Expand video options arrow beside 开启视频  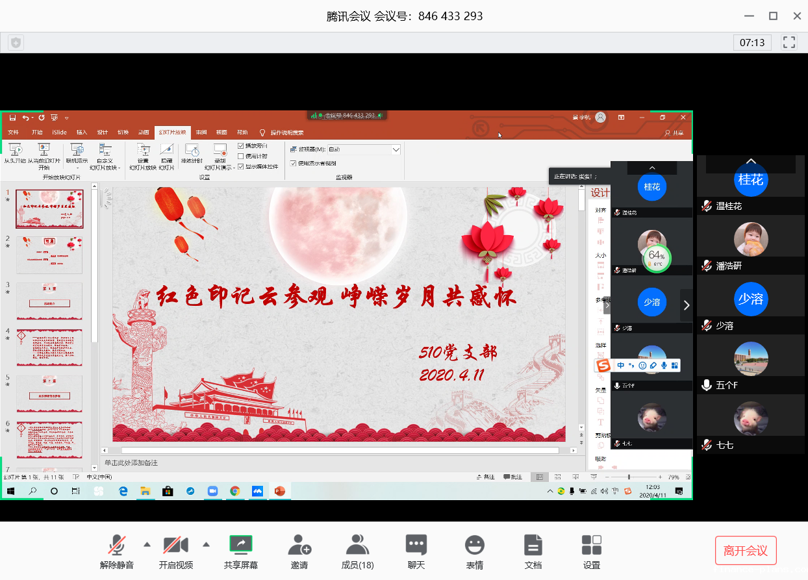[207, 544]
